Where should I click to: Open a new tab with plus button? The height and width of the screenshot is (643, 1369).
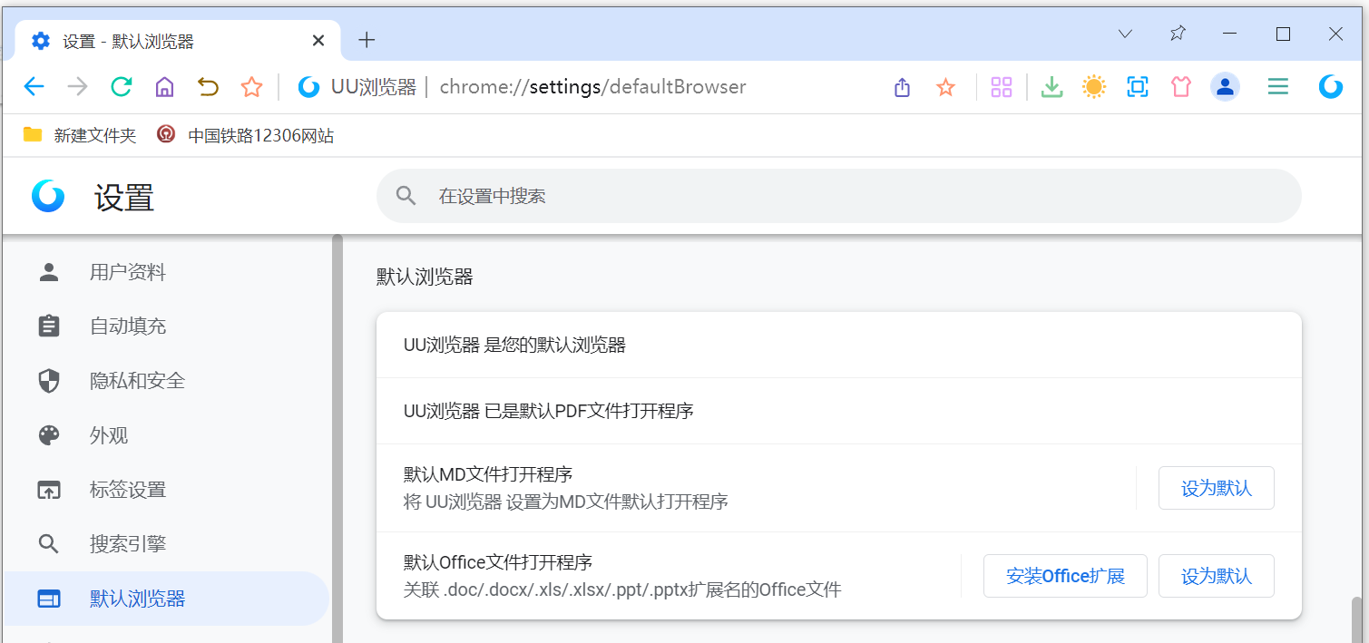367,40
